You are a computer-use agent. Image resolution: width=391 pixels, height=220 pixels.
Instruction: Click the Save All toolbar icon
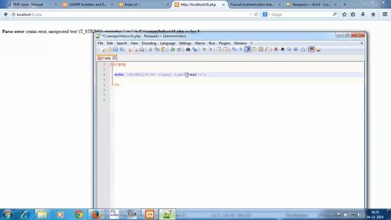pos(122,50)
